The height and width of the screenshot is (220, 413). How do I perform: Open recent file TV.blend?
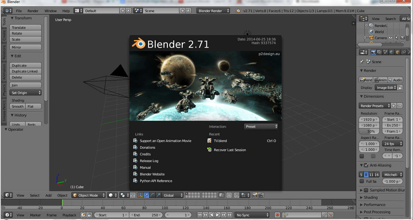[220, 141]
